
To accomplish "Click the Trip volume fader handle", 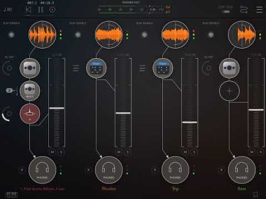I will [x=190, y=122].
